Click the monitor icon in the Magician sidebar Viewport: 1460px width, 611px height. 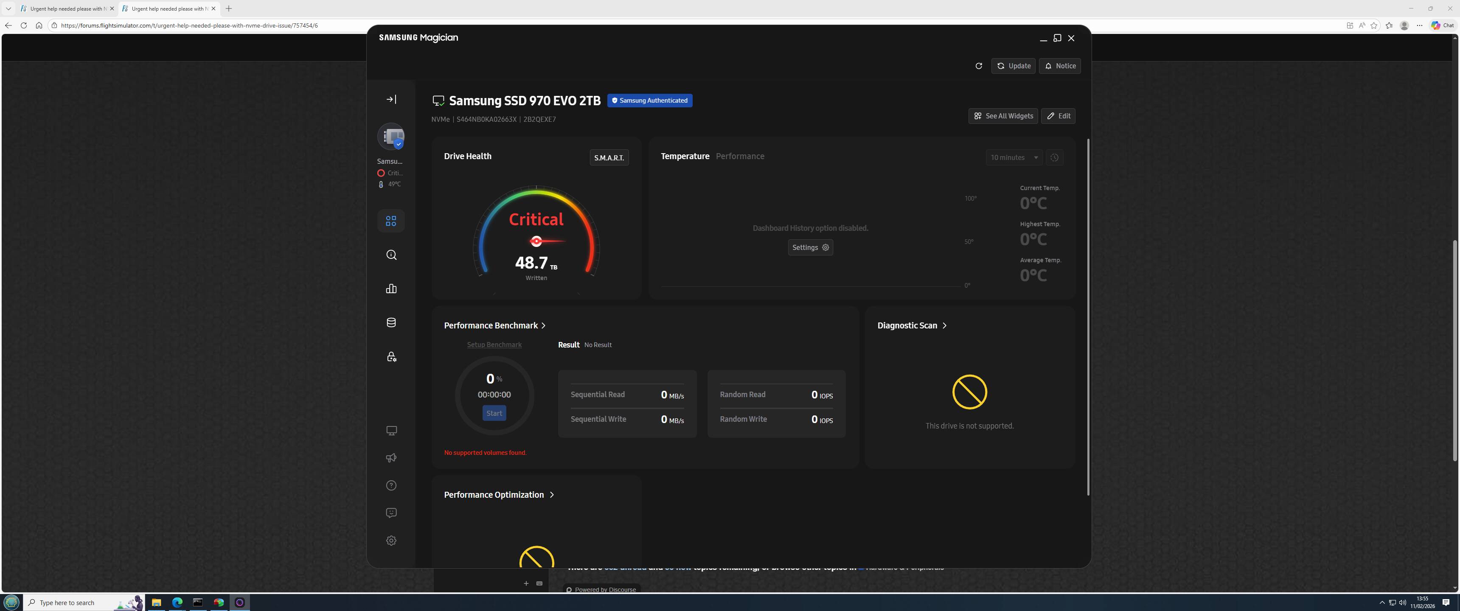(391, 431)
